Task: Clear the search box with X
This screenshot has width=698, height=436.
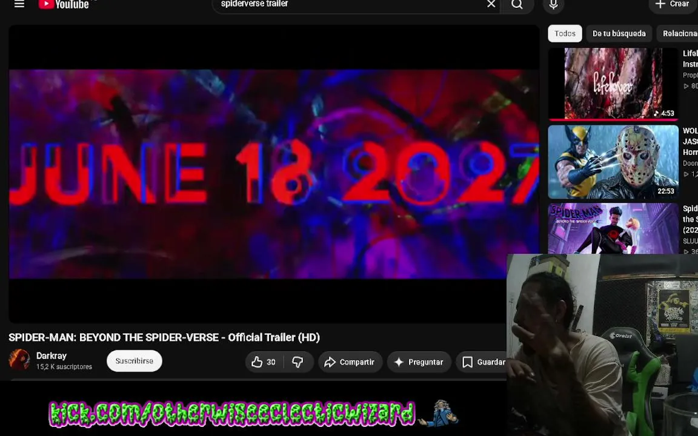Action: 491,4
